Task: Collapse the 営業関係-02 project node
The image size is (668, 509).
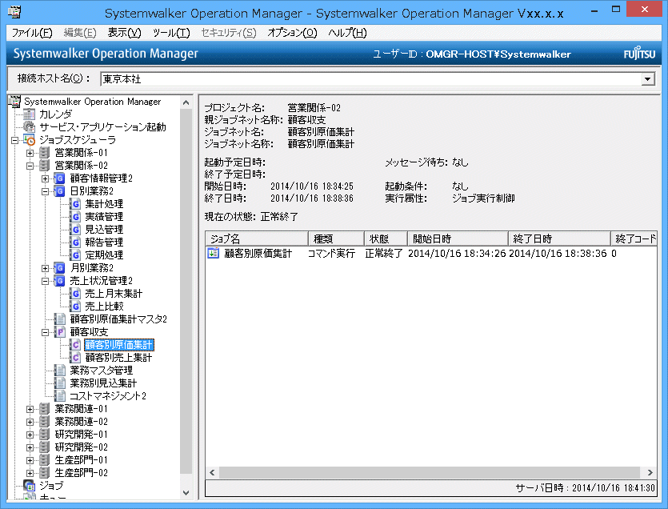Action: 30,166
